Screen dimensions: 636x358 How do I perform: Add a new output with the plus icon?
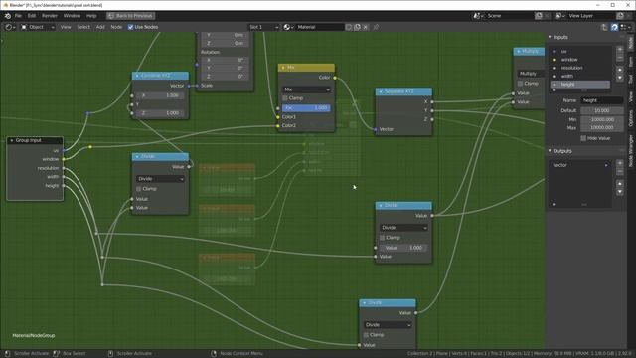click(620, 163)
